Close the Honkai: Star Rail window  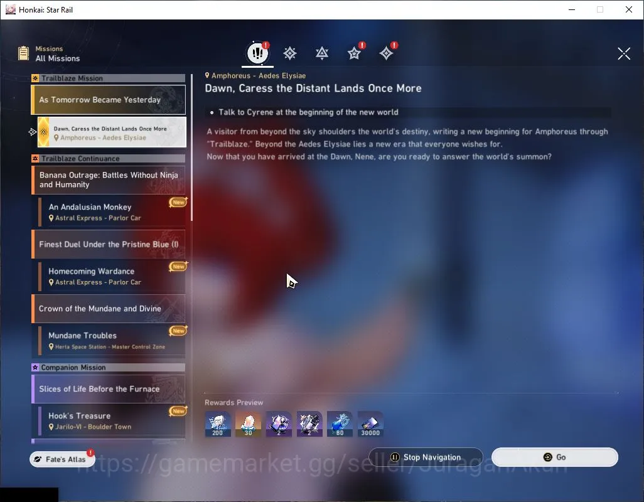(x=629, y=9)
